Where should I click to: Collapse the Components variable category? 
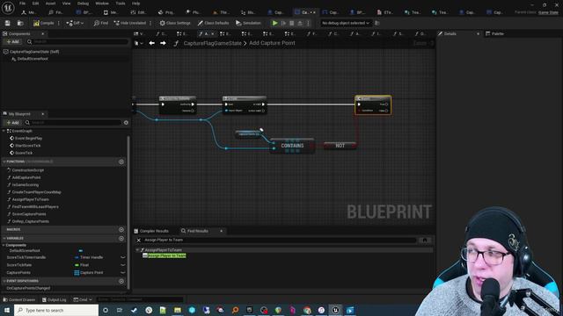click(x=4, y=246)
